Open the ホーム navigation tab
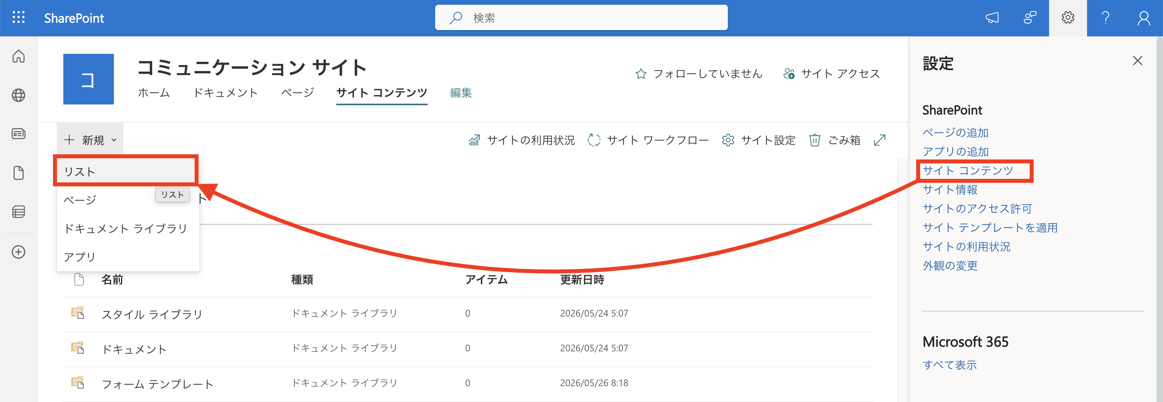The width and height of the screenshot is (1163, 402). click(154, 93)
